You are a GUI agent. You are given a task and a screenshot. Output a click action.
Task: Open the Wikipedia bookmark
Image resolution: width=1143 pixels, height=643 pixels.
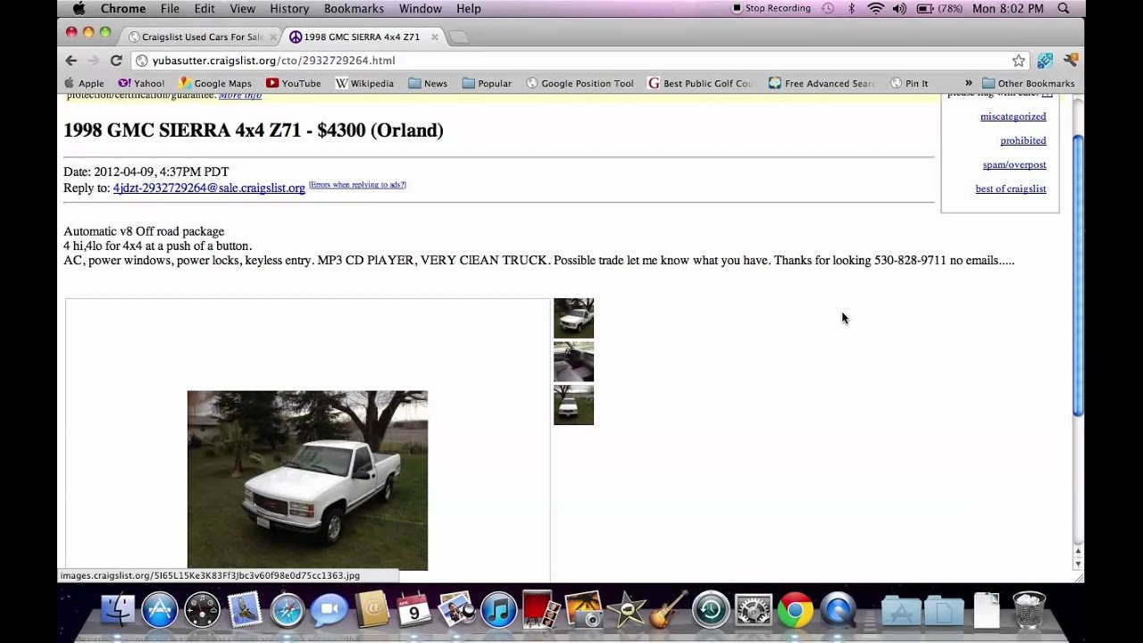[x=364, y=83]
